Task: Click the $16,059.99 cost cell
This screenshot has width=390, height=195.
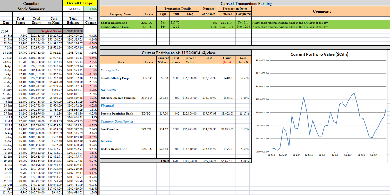Action: click(x=209, y=78)
